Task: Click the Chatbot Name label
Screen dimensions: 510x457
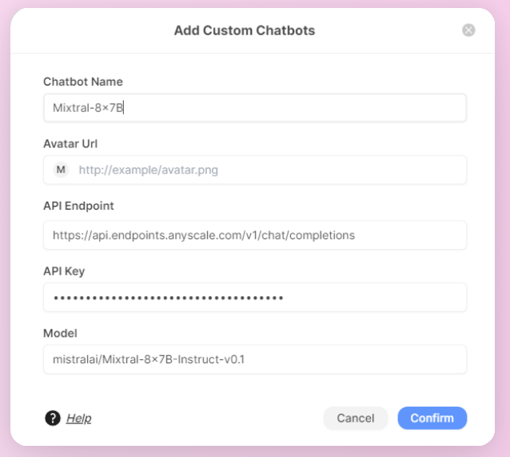Action: coord(83,82)
